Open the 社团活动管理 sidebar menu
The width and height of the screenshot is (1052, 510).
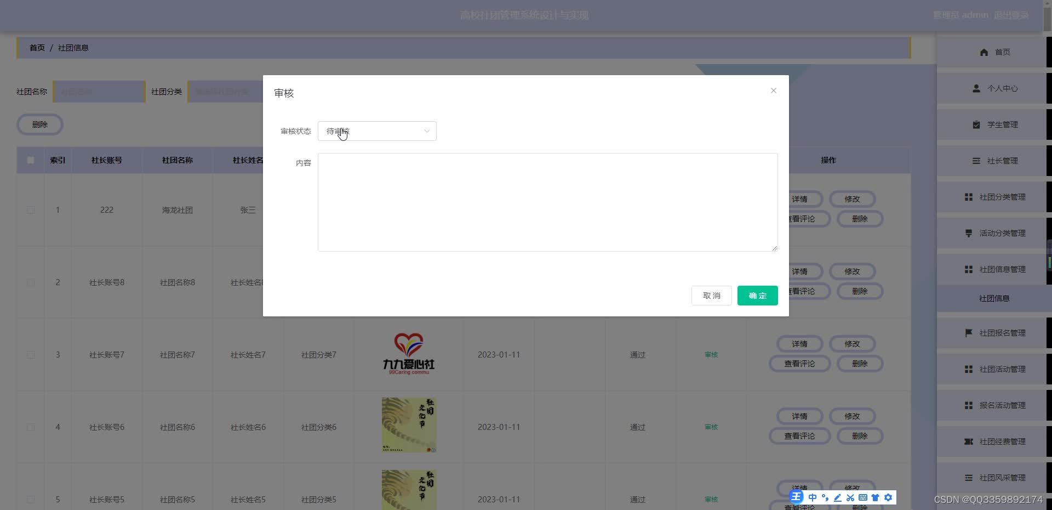click(x=991, y=369)
